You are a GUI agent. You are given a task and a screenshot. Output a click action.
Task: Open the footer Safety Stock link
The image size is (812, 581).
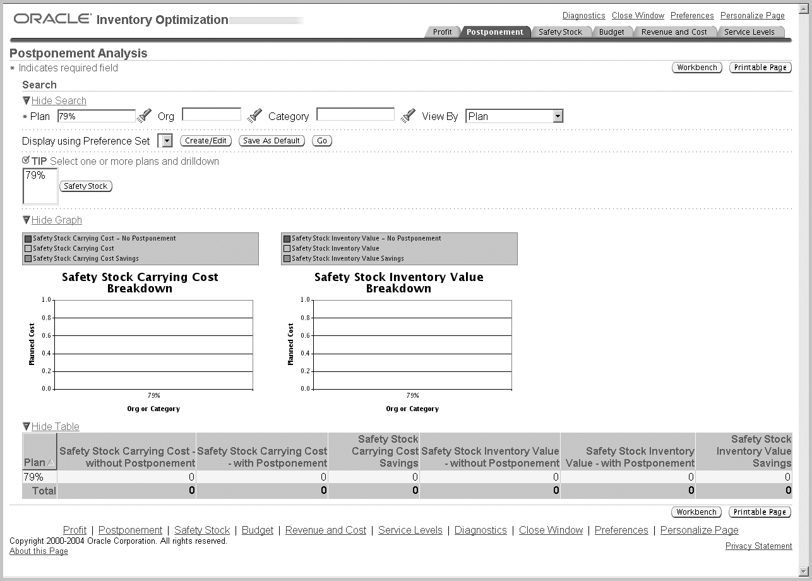coord(202,530)
